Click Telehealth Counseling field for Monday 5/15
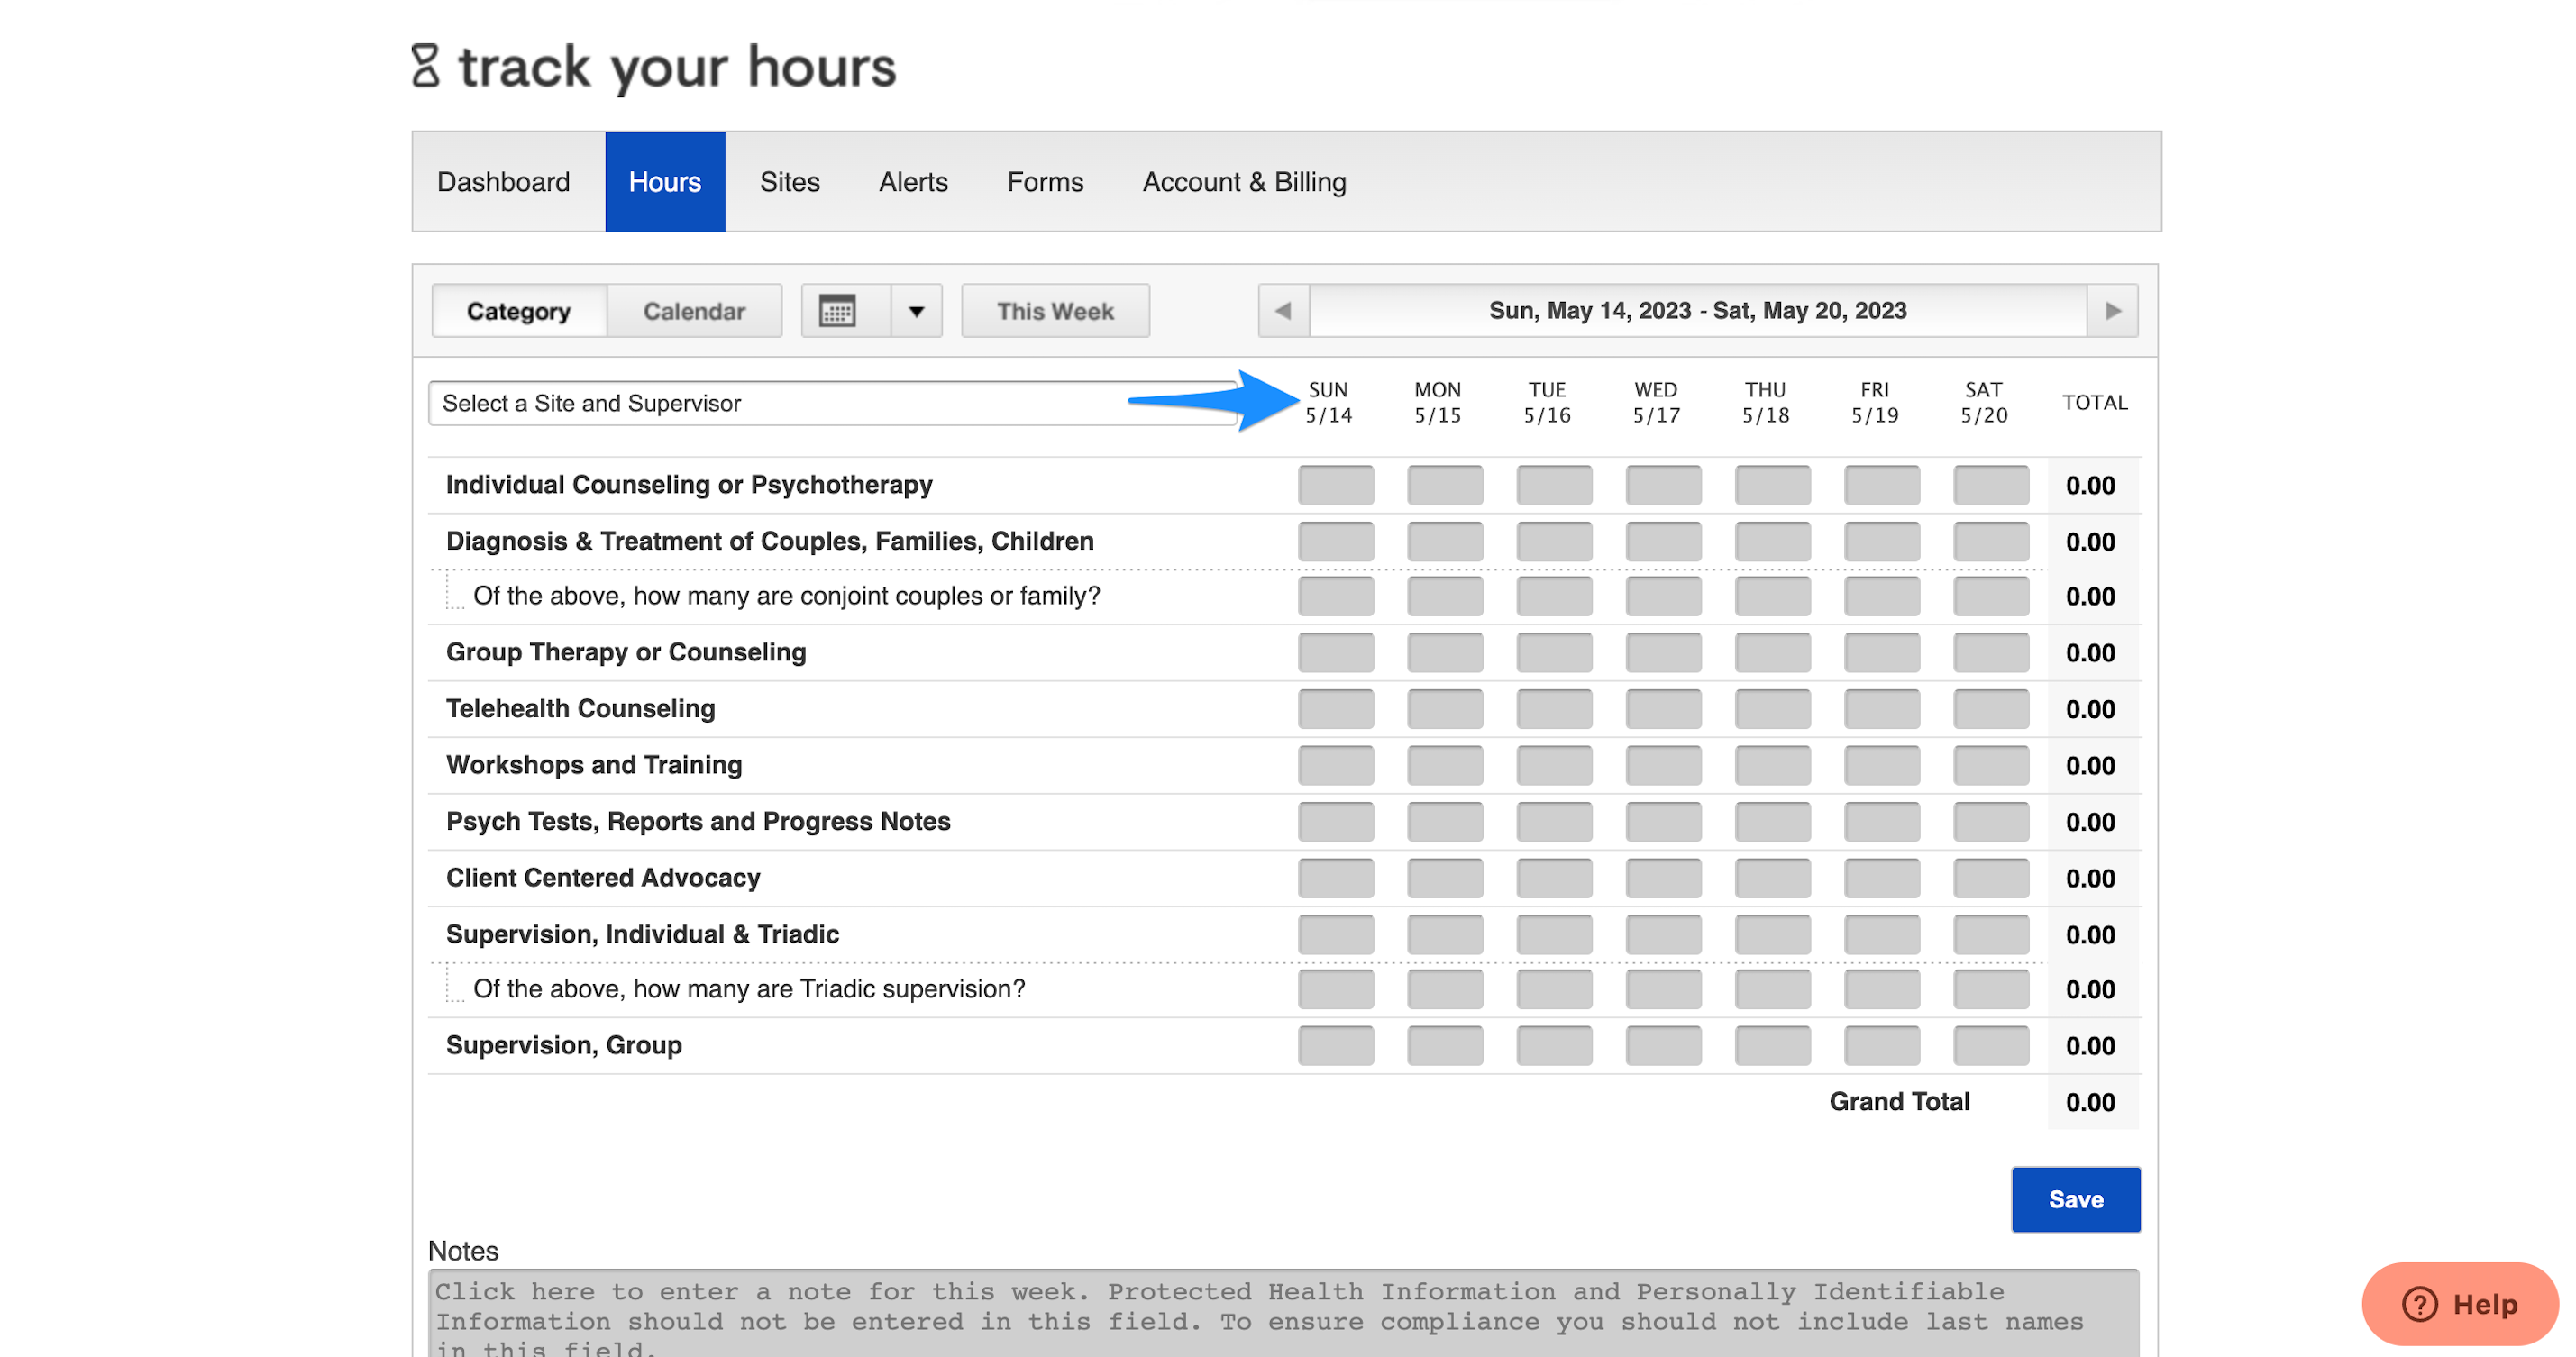Screen dimensions: 2576x1357 coord(1445,708)
